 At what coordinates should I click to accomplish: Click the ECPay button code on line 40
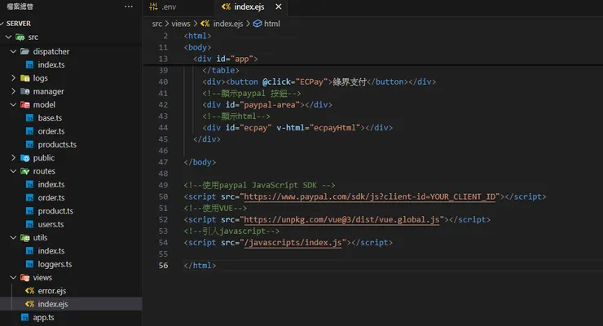[x=319, y=81]
